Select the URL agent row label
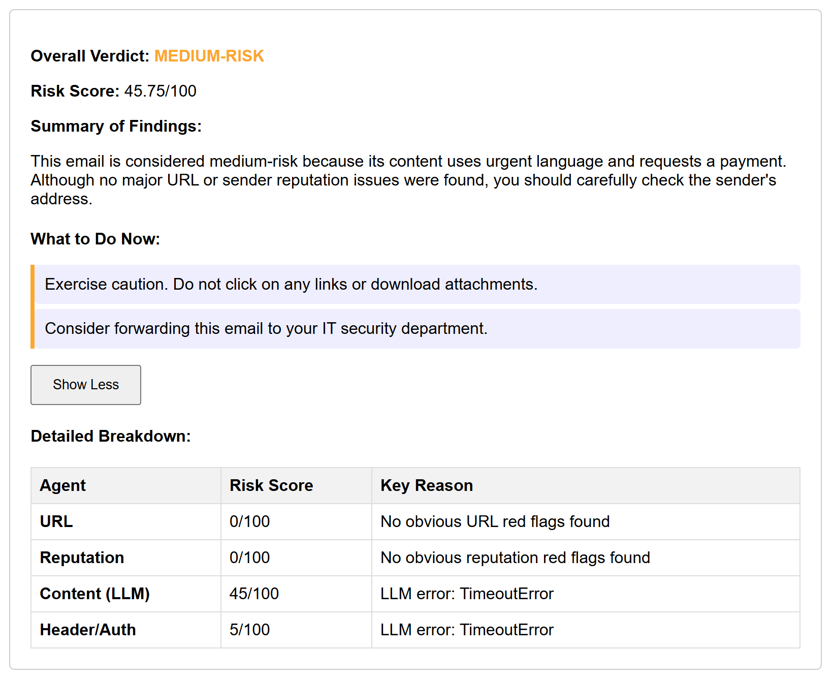 (x=56, y=522)
